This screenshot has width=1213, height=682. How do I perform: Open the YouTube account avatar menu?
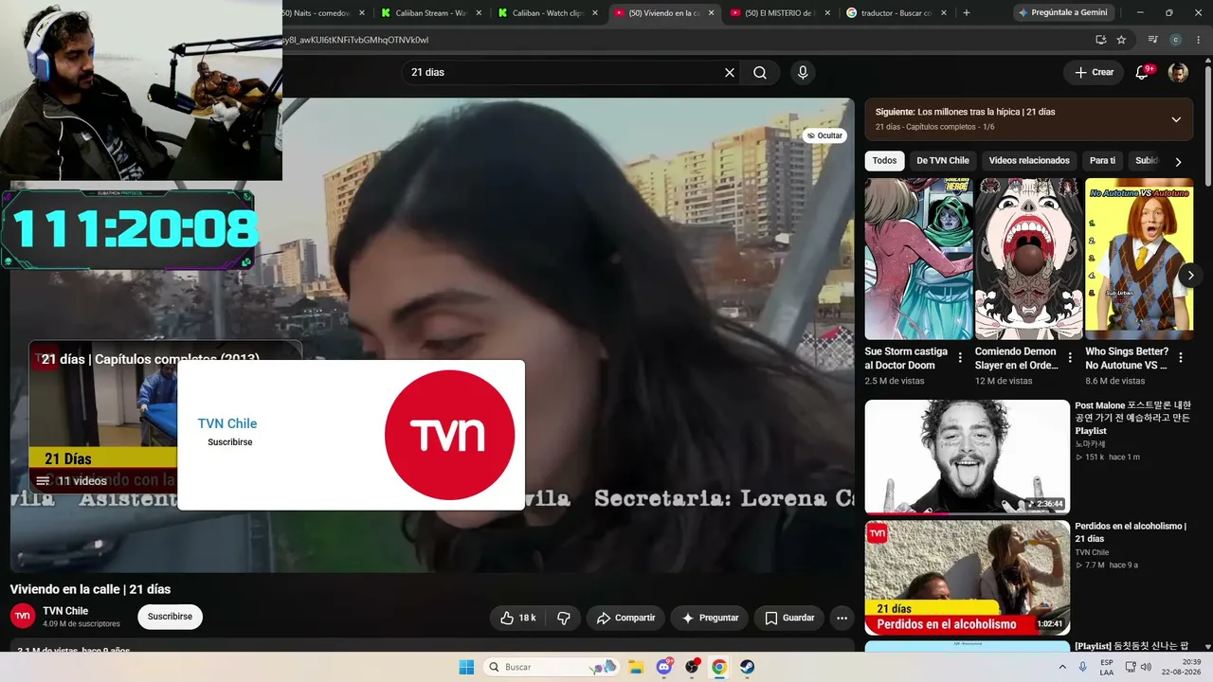(x=1178, y=73)
